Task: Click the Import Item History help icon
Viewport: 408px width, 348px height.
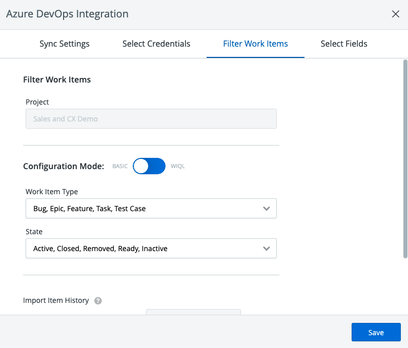Action: (x=98, y=301)
